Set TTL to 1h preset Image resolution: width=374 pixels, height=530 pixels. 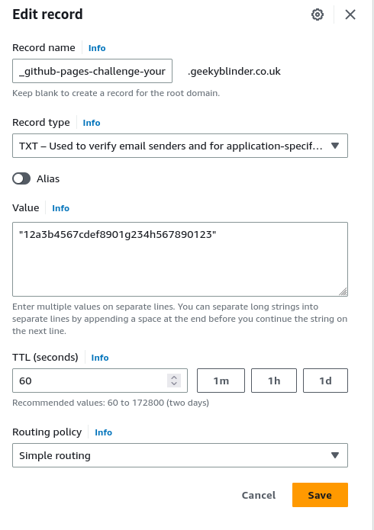[274, 381]
